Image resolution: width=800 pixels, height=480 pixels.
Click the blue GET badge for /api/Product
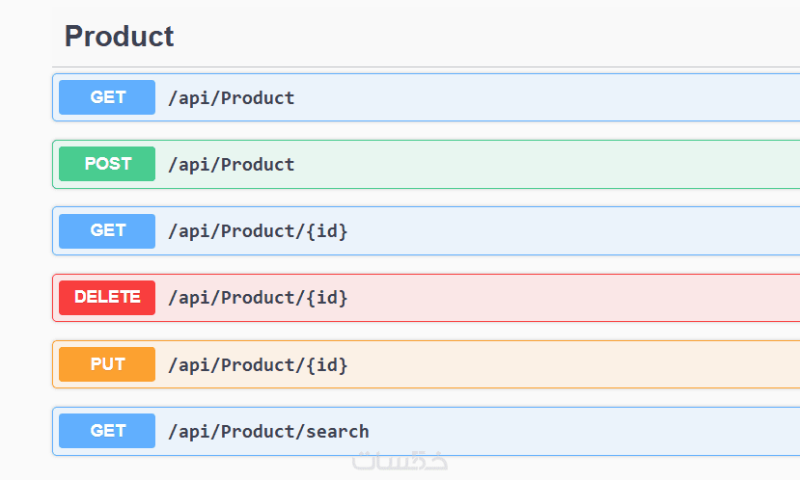pos(107,97)
